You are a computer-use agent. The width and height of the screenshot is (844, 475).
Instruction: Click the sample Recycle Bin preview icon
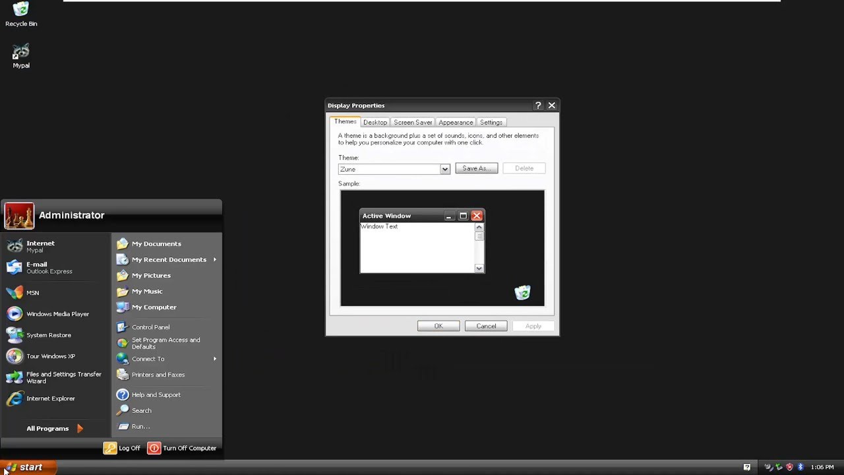coord(522,292)
